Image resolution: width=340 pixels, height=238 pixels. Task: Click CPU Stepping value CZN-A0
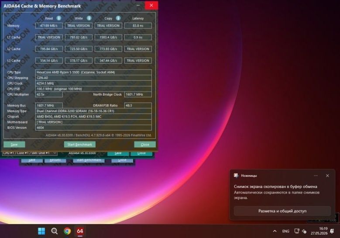tap(93, 78)
